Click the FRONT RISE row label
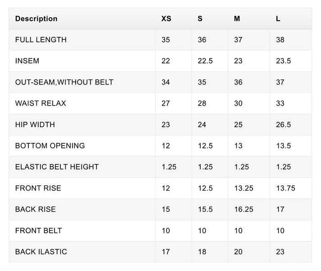This screenshot has width=321, height=271. 38,188
